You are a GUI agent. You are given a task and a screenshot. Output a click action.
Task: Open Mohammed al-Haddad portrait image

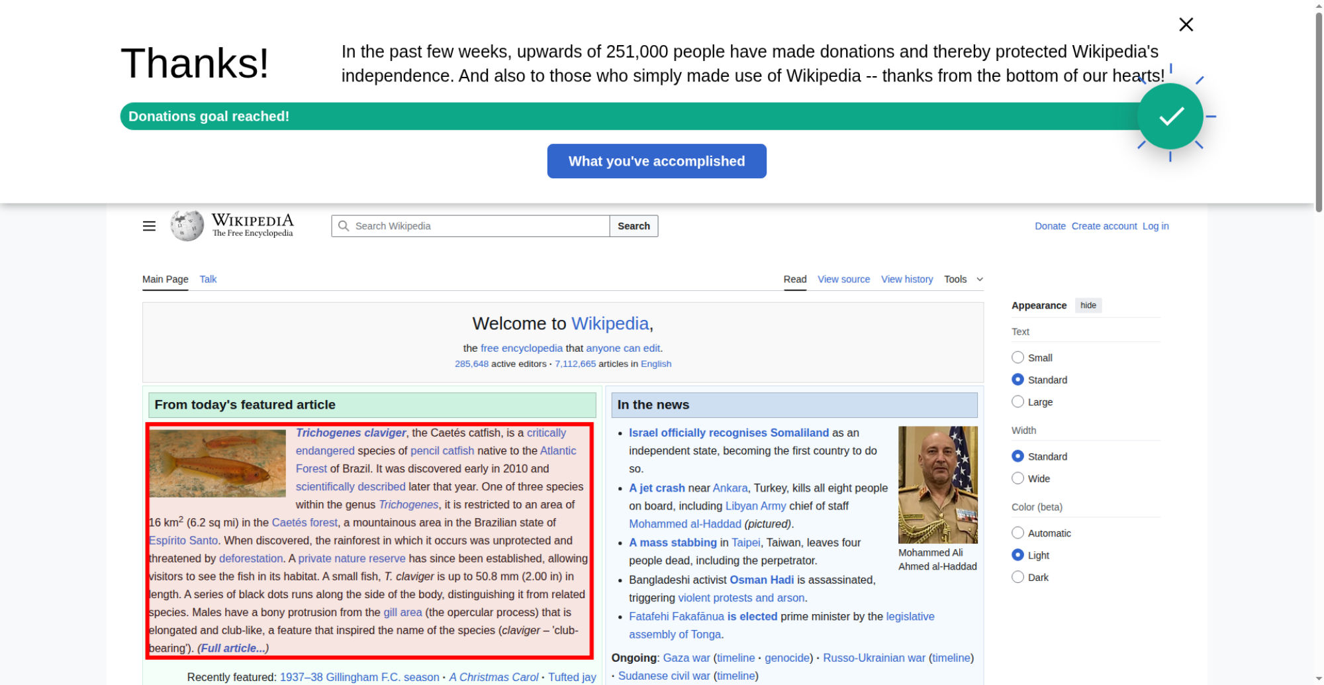pos(937,484)
